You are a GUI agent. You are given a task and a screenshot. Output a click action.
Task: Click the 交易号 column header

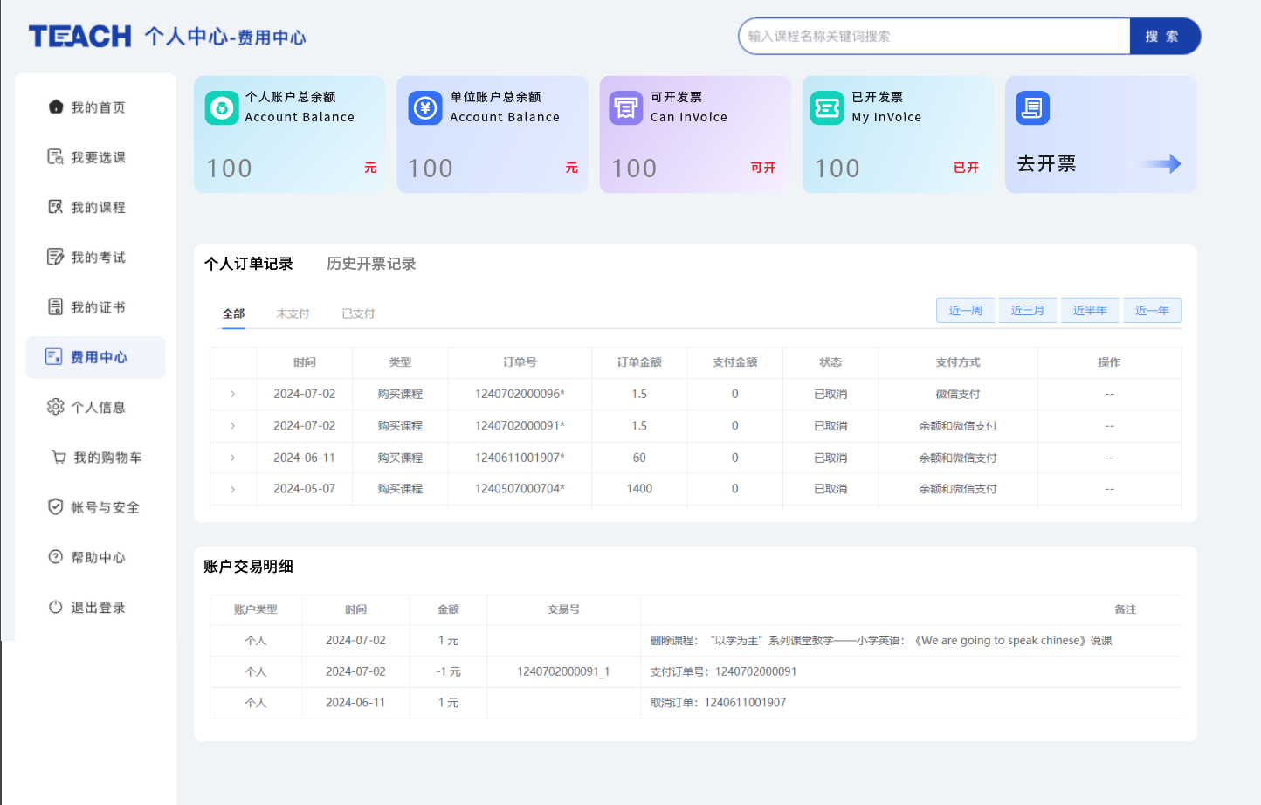tap(563, 609)
